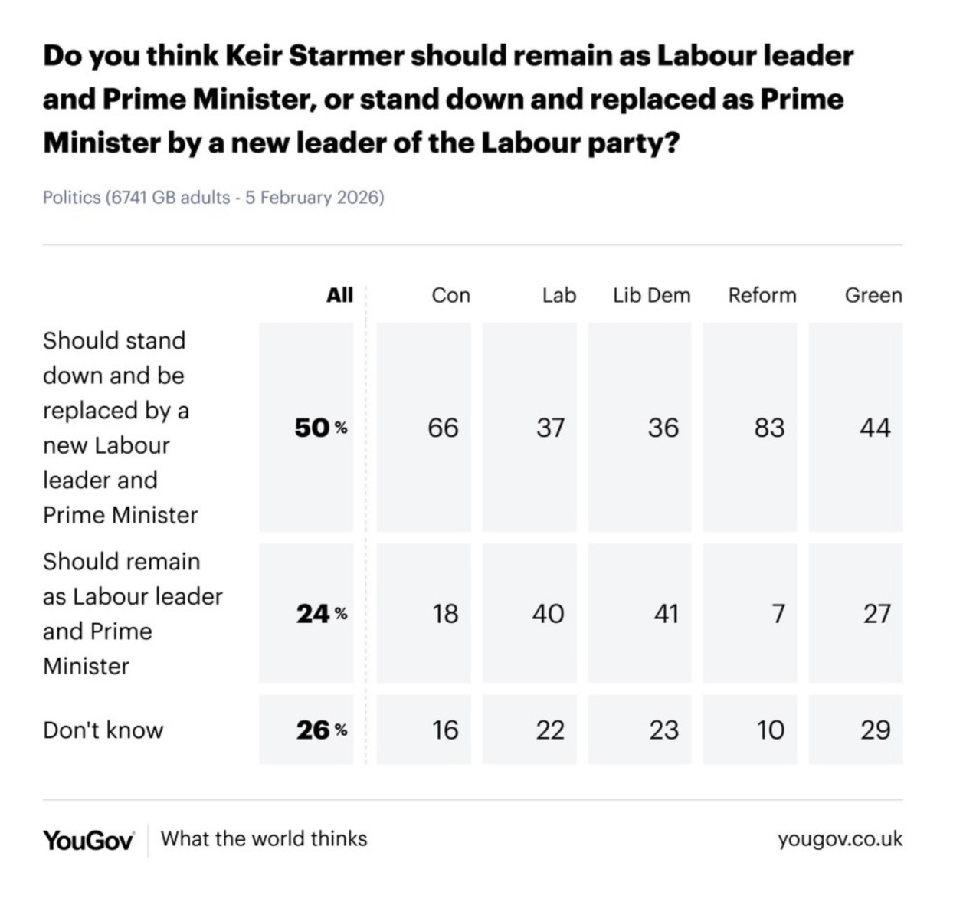Screen dimensions: 963x902
Task: Click the Politics survey date subtitle
Action: point(213,198)
